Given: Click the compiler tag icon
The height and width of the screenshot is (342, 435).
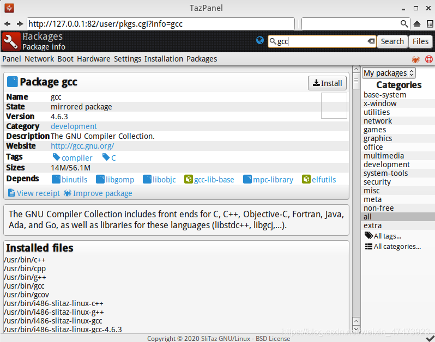Looking at the screenshot, I should click(x=56, y=157).
